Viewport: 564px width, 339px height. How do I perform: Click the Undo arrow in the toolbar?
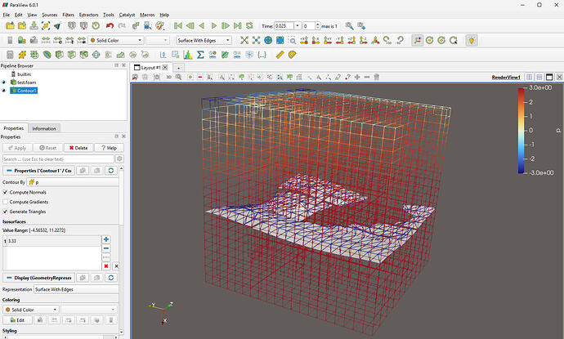pos(110,26)
